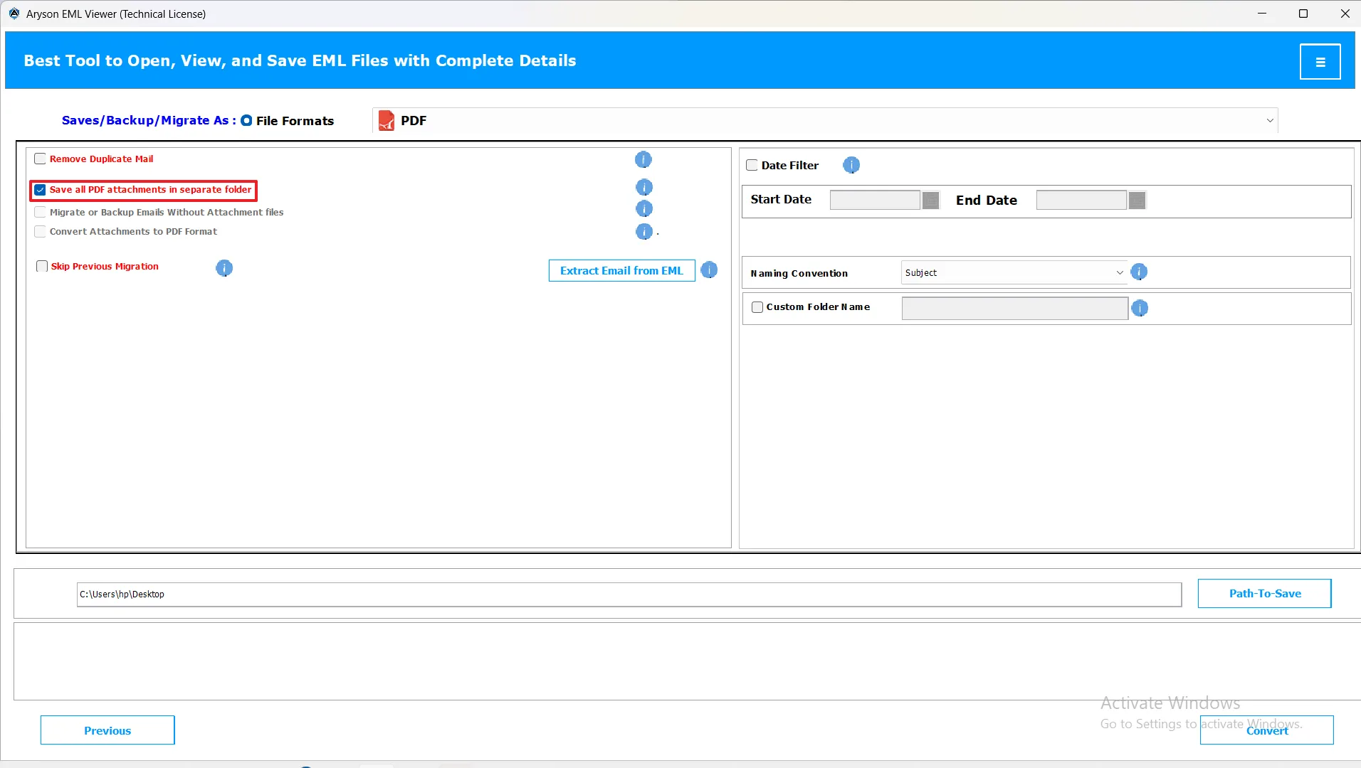The height and width of the screenshot is (768, 1361).
Task: Open Start Date calendar picker icon
Action: click(930, 201)
